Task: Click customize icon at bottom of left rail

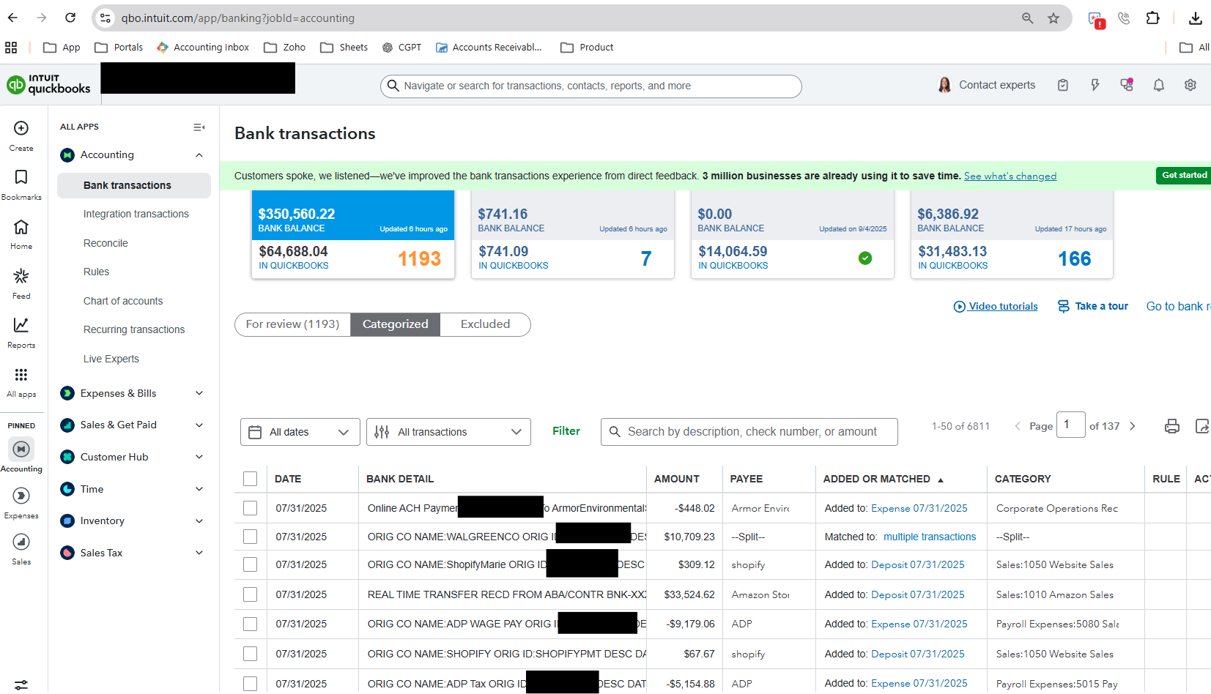Action: tap(21, 684)
